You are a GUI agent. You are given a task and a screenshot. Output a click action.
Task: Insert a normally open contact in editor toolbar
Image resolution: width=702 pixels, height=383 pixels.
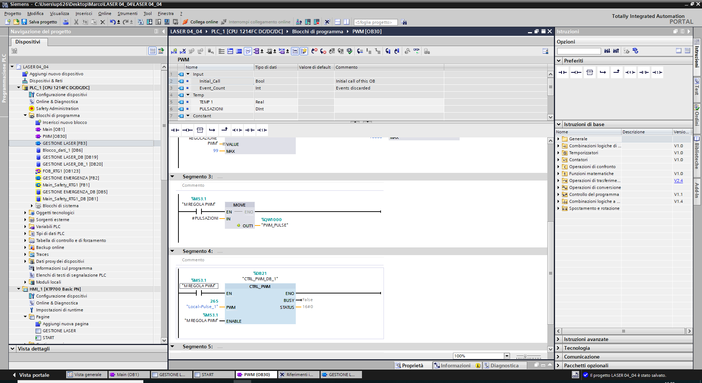(175, 130)
